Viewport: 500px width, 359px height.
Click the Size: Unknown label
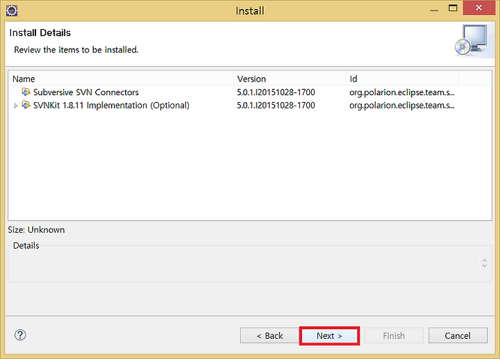click(36, 230)
